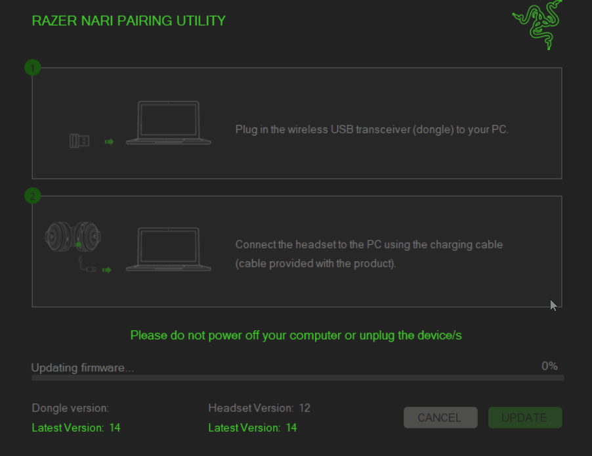This screenshot has height=456, width=592.
Task: Click the laptop icon in step 2
Action: [x=169, y=249]
